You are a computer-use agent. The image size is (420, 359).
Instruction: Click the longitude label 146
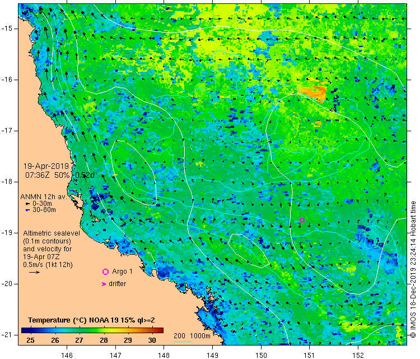pos(67,355)
